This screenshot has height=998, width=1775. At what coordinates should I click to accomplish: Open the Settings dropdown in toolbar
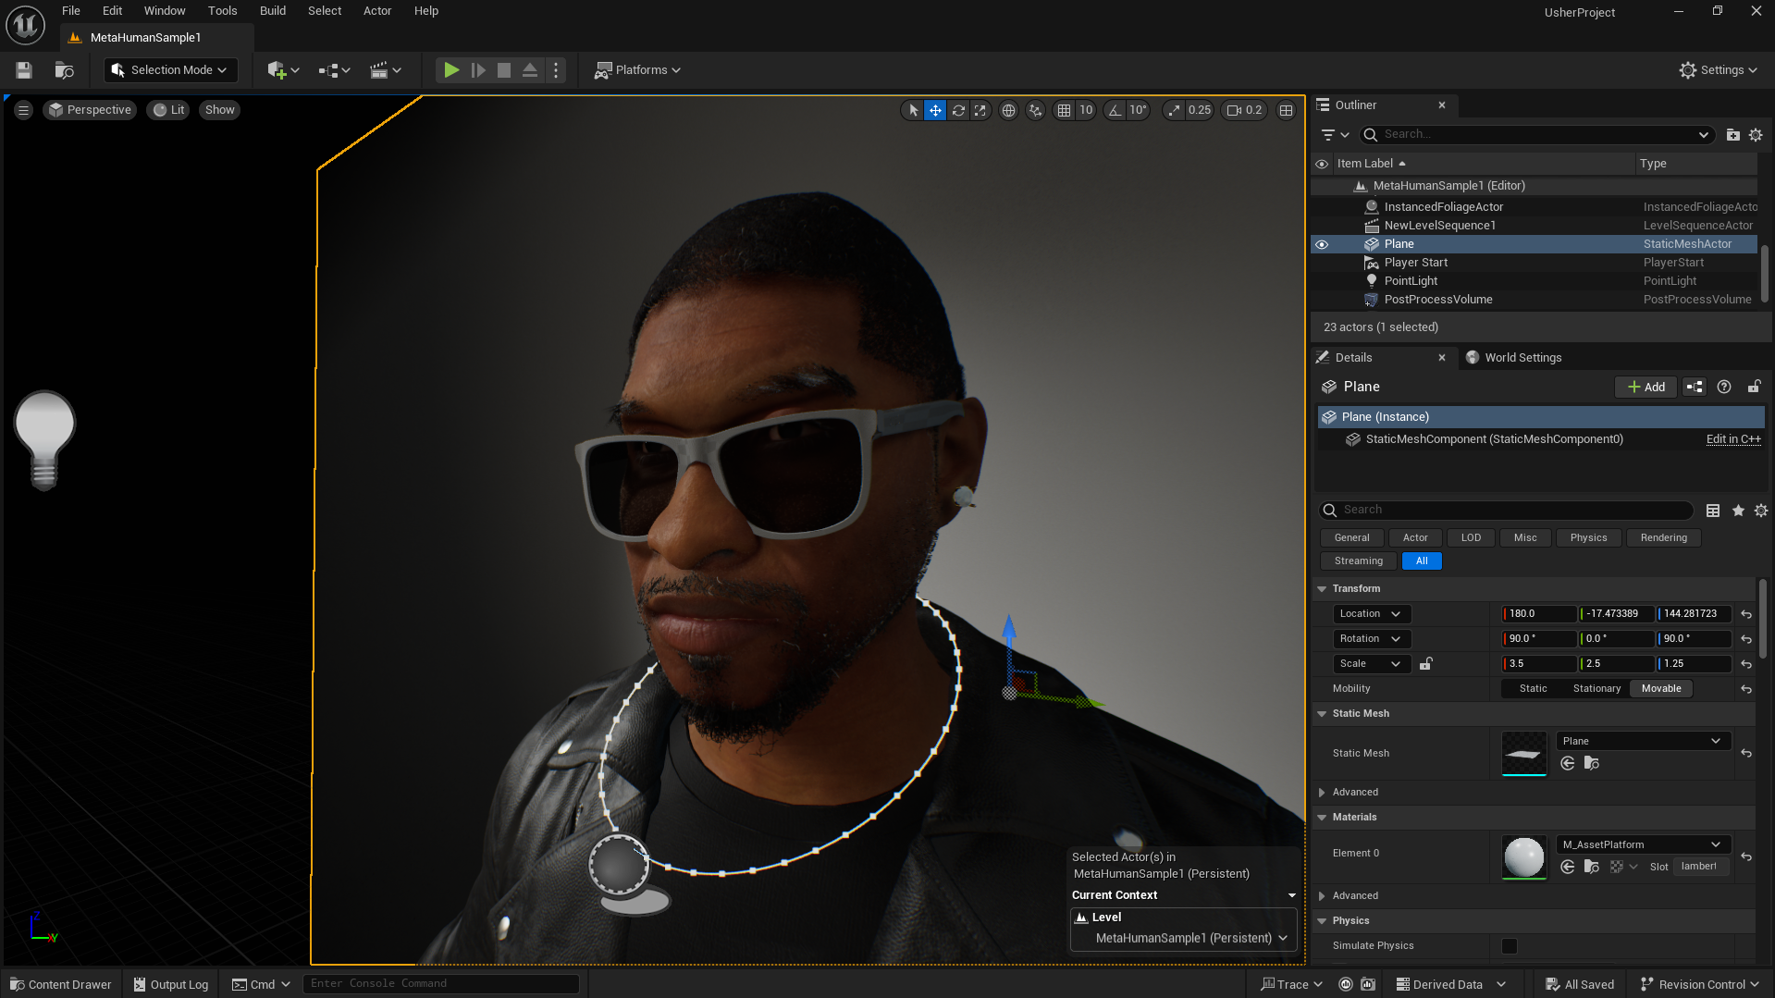pos(1718,70)
